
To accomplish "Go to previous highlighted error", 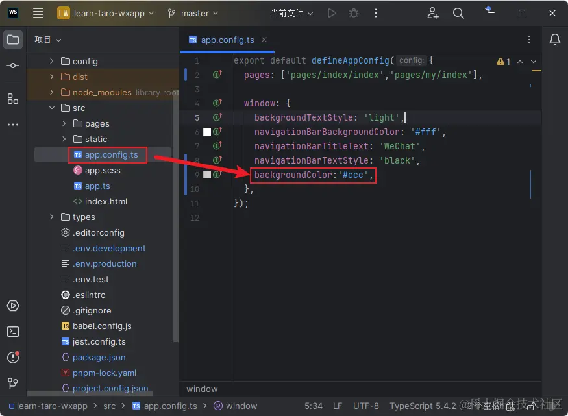I will click(520, 62).
